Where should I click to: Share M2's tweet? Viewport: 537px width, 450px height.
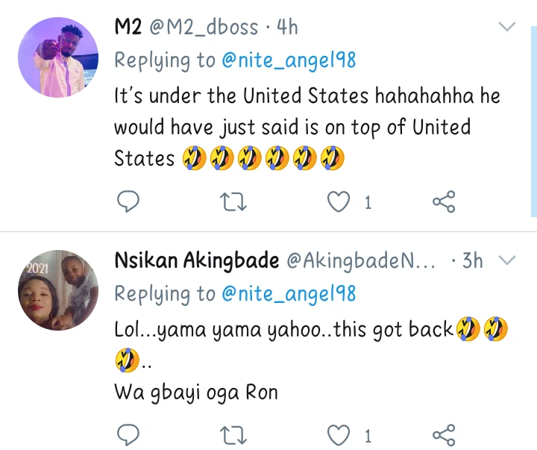click(x=444, y=201)
